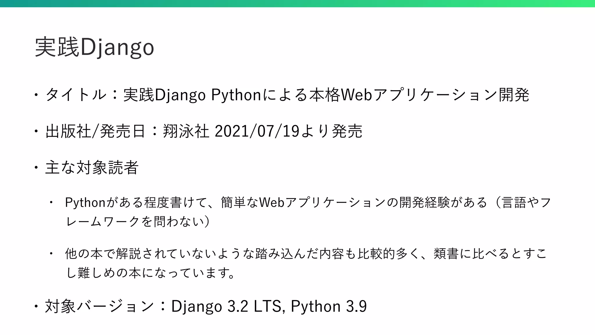The image size is (595, 335).
Task: Click bullet dot before 出版社 line
Action: tap(36, 131)
